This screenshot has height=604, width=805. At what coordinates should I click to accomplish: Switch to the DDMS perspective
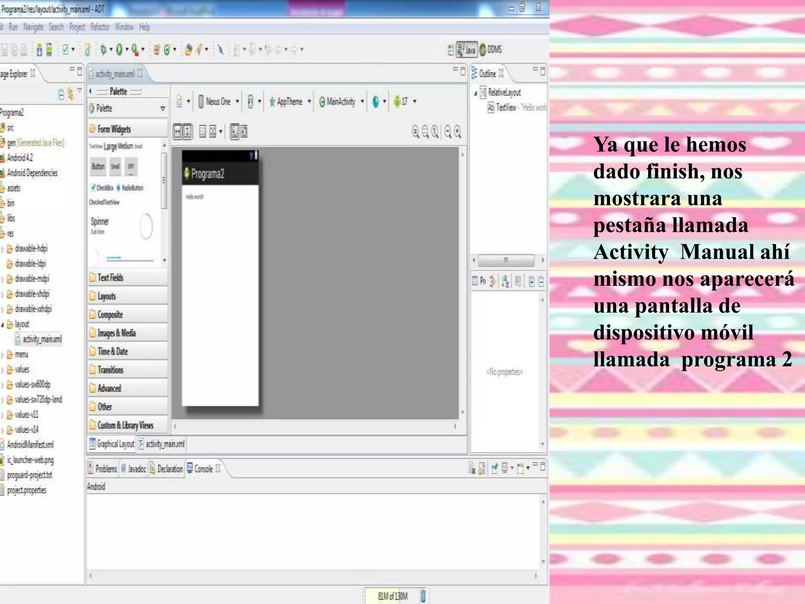[x=491, y=50]
